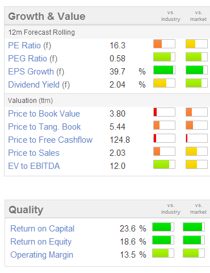Image resolution: width=210 pixels, height=273 pixels.
Task: Open the PEG Ratio (f) link
Action: pos(33,59)
